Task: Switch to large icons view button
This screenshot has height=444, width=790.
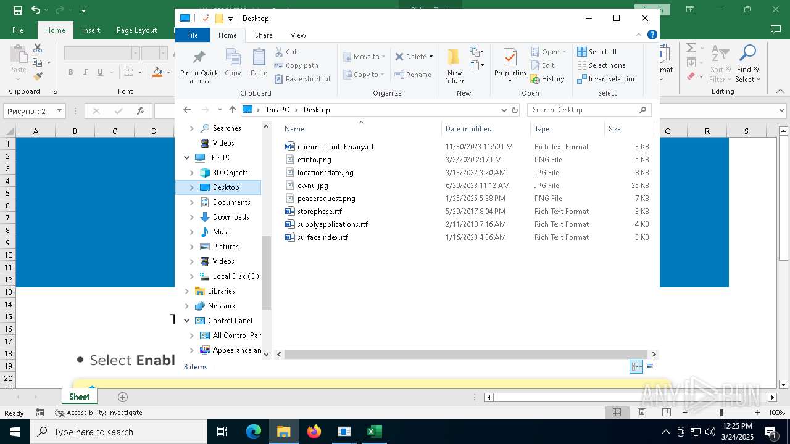Action: pos(650,367)
